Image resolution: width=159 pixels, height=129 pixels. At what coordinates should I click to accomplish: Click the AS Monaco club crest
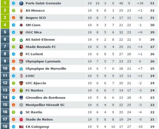tap(21, 11)
